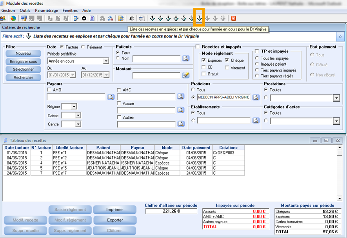Click the red exit icon in toolbar
The width and height of the screenshot is (347, 238).
click(x=234, y=18)
